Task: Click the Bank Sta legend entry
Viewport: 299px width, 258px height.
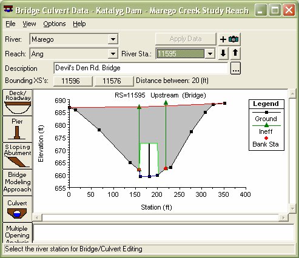Action: (x=266, y=142)
